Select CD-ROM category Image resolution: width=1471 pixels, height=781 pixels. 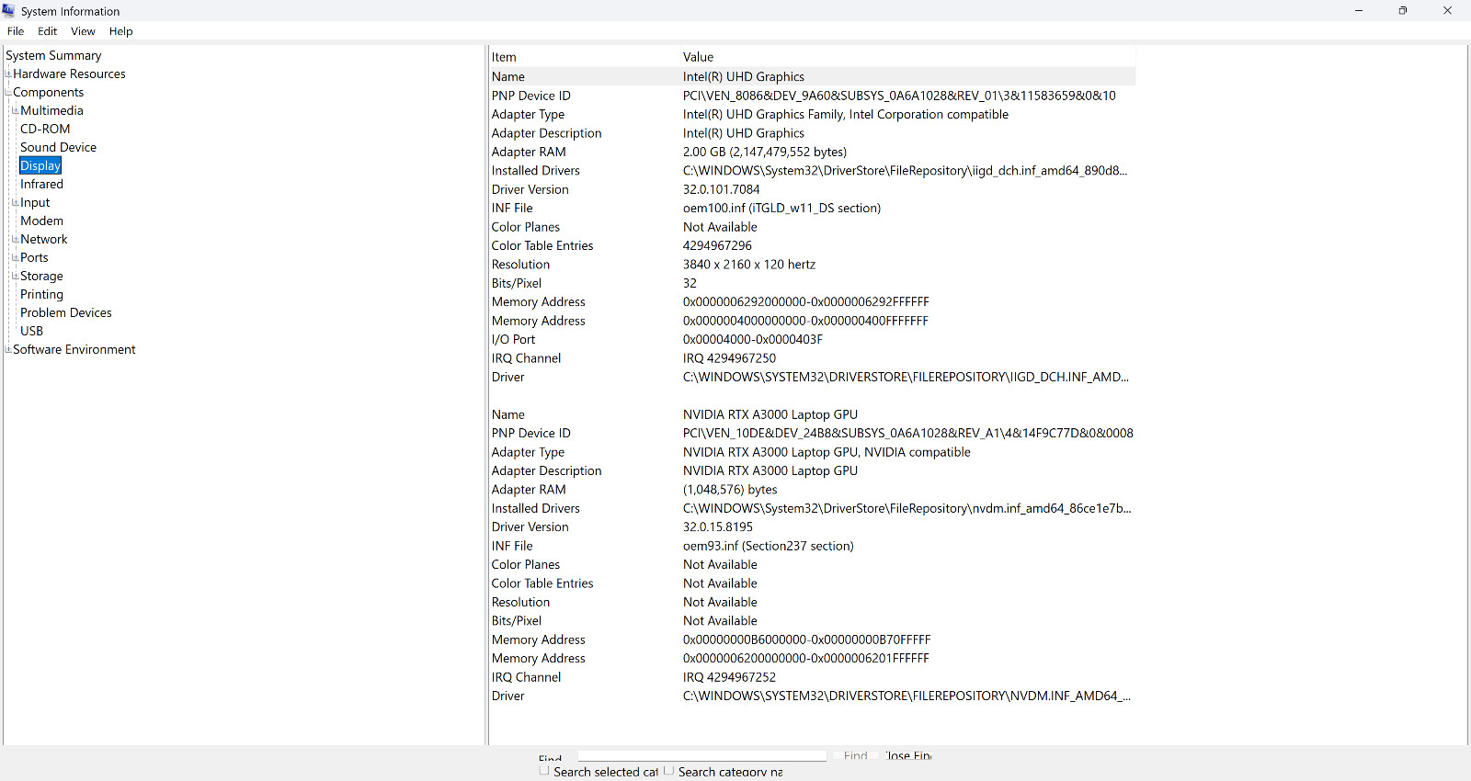[45, 129]
